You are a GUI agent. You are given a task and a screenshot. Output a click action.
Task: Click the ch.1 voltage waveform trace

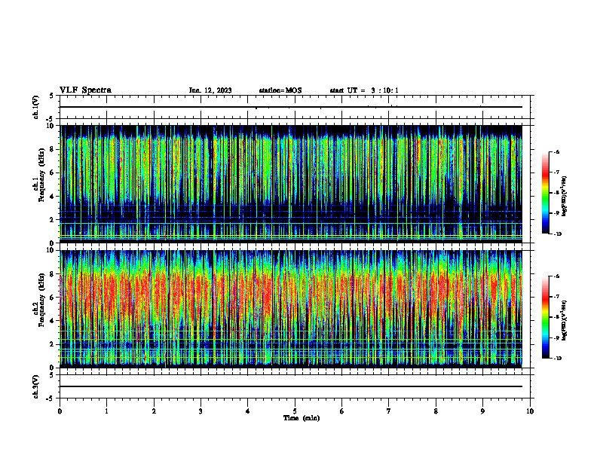pyautogui.click(x=291, y=107)
